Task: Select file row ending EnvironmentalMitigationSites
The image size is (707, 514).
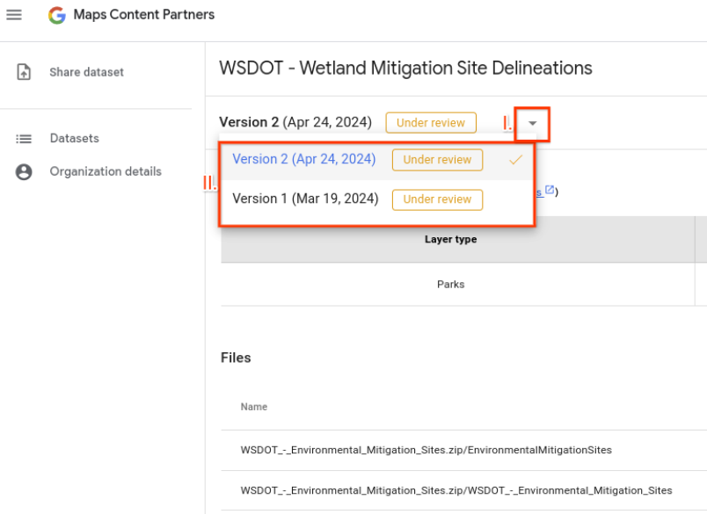Action: pos(464,450)
